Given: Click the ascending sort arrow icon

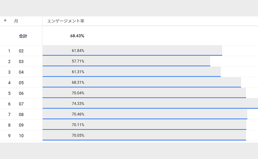Looking at the screenshot, I should tap(5, 21).
